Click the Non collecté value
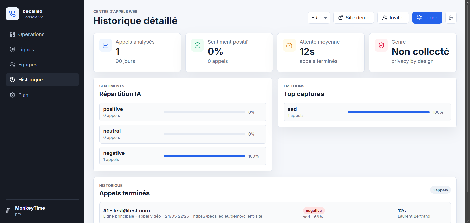The image size is (470, 223). click(420, 52)
